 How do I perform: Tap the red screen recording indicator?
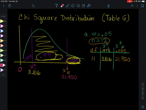[130, 1]
